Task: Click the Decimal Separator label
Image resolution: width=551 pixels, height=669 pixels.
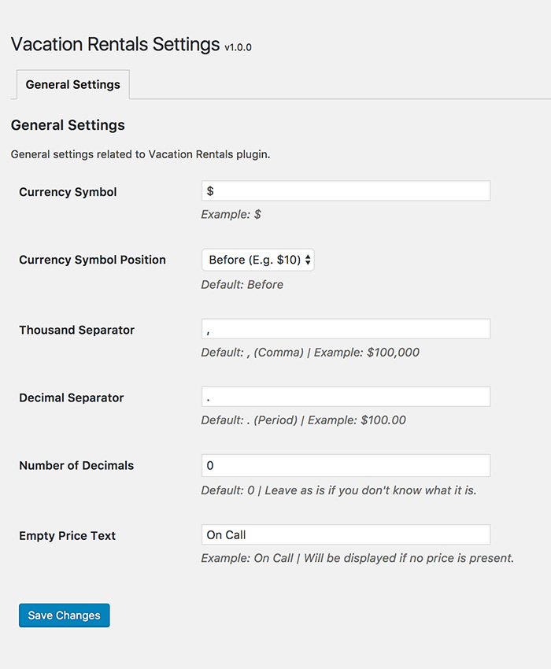Action: point(72,397)
